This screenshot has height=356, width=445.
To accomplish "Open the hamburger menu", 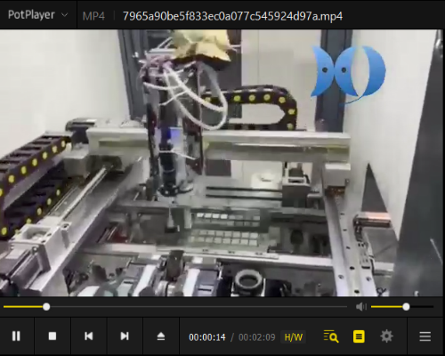I will point(425,336).
